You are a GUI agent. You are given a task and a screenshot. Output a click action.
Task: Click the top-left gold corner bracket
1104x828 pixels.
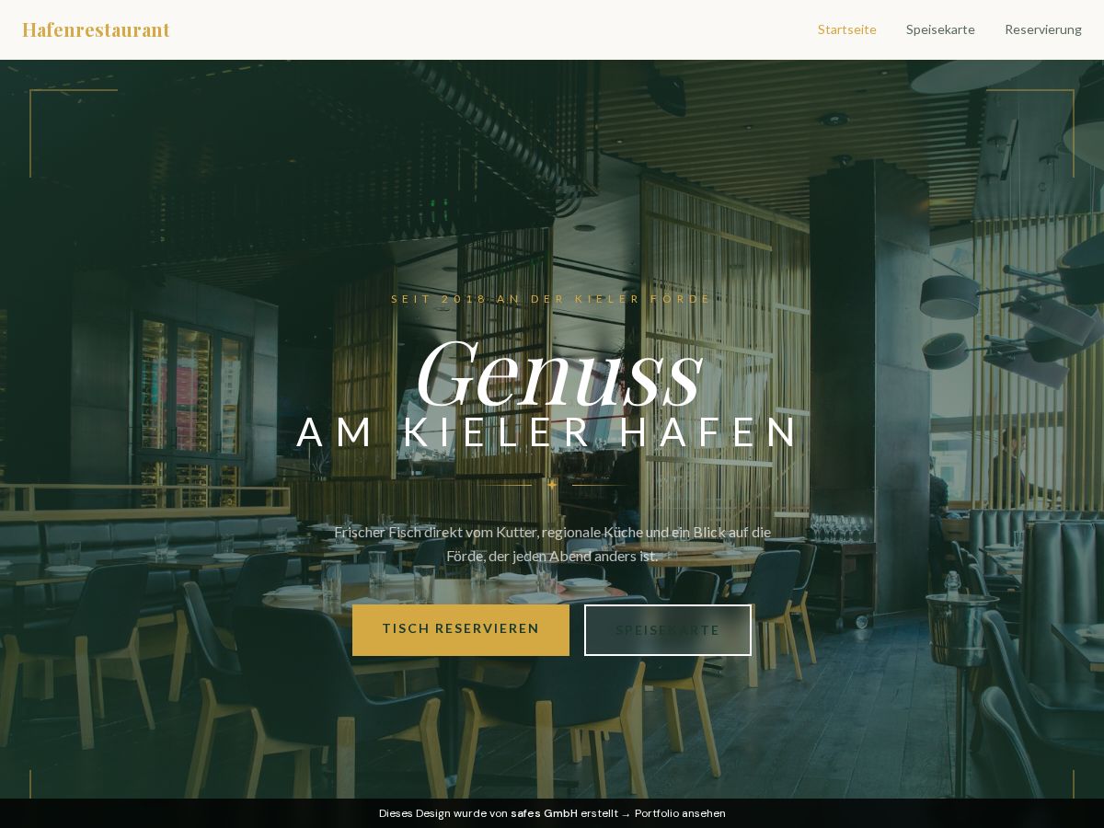(74, 133)
